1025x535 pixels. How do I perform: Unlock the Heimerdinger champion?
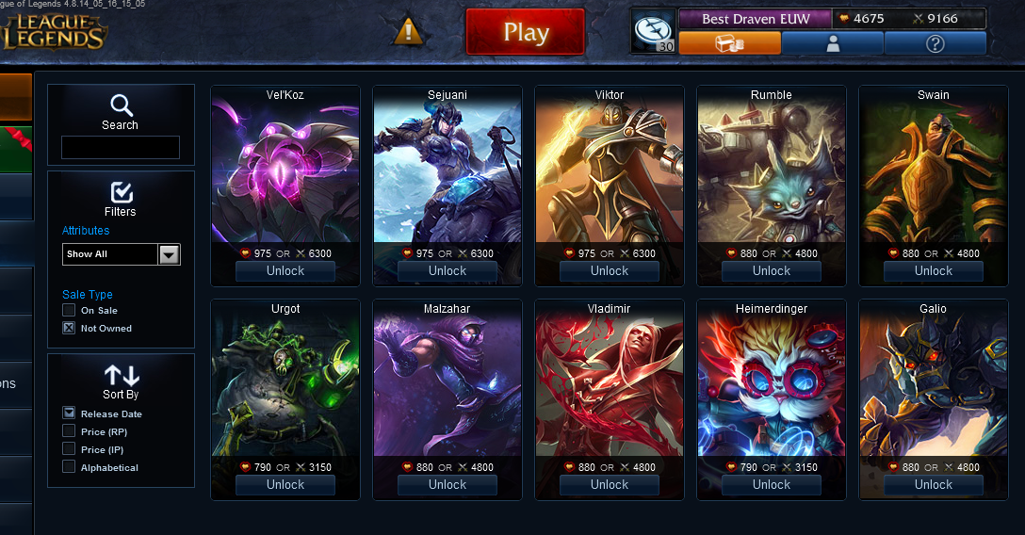[772, 485]
